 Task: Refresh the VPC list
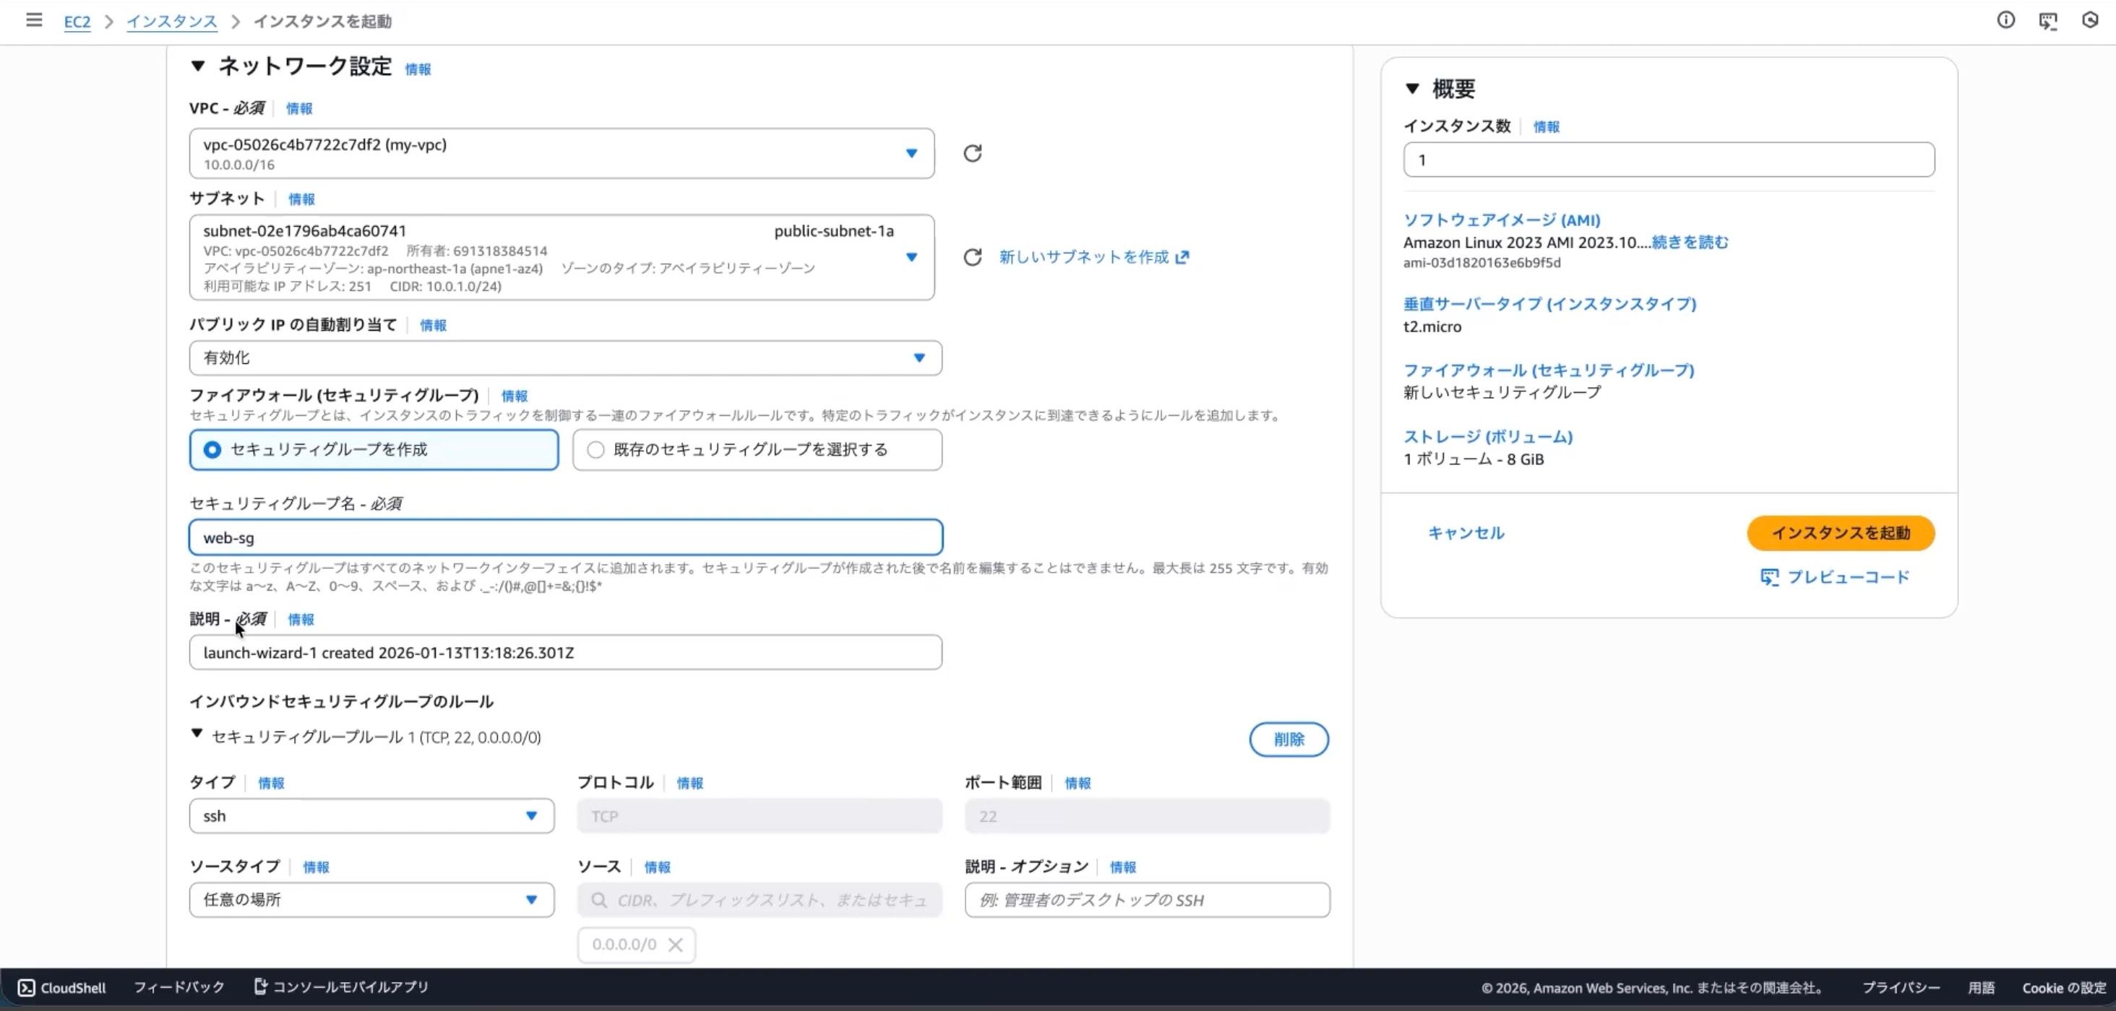point(973,152)
